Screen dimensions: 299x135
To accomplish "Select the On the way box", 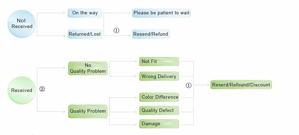I will pyautogui.click(x=85, y=13).
